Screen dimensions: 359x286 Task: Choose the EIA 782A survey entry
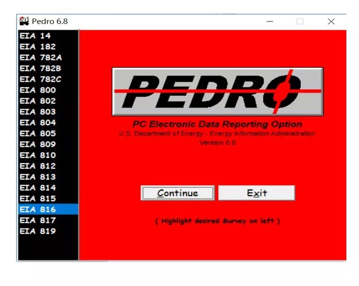coord(48,57)
